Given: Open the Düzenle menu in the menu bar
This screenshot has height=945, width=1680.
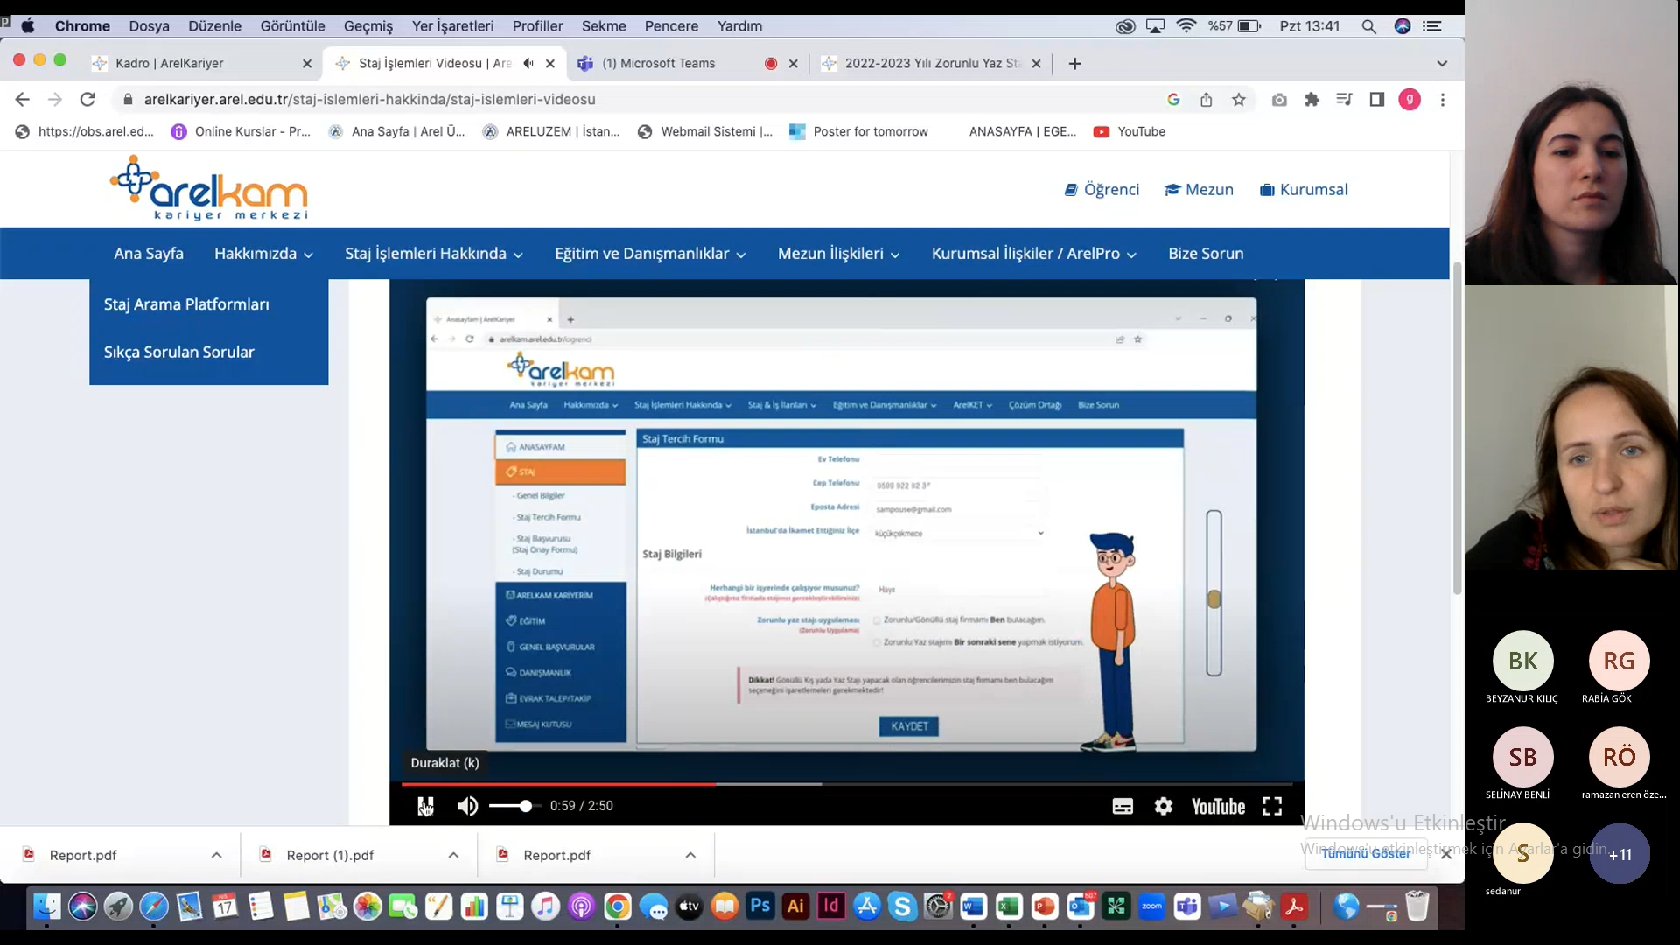Looking at the screenshot, I should click(x=214, y=26).
